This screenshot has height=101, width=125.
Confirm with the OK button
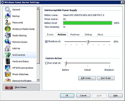click(67, 96)
